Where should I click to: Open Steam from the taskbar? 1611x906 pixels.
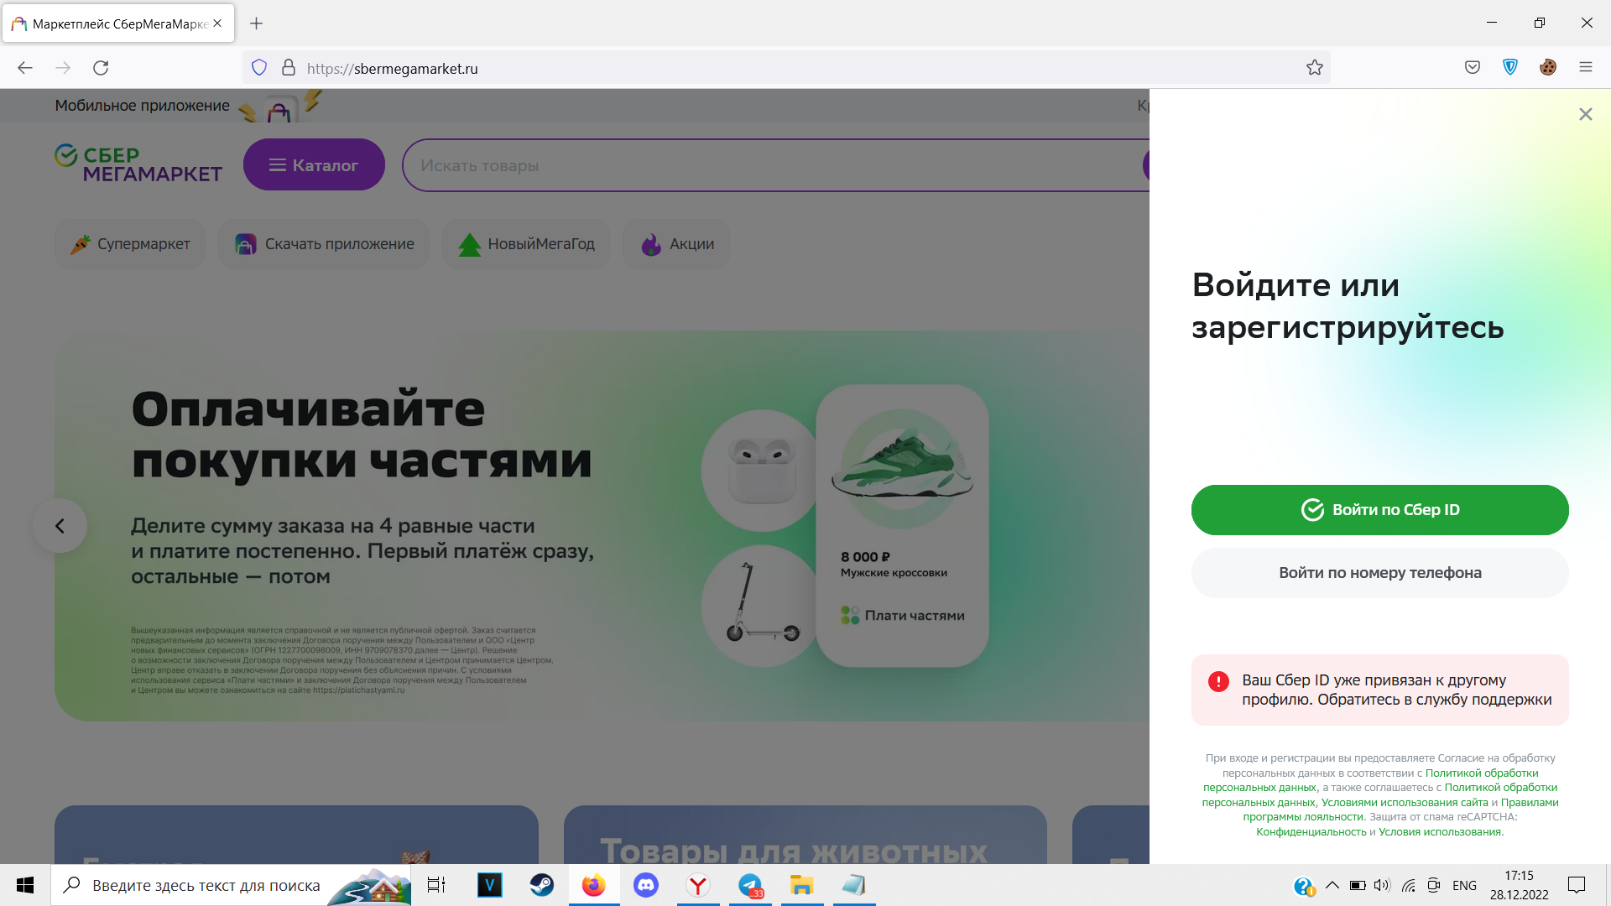tap(541, 885)
